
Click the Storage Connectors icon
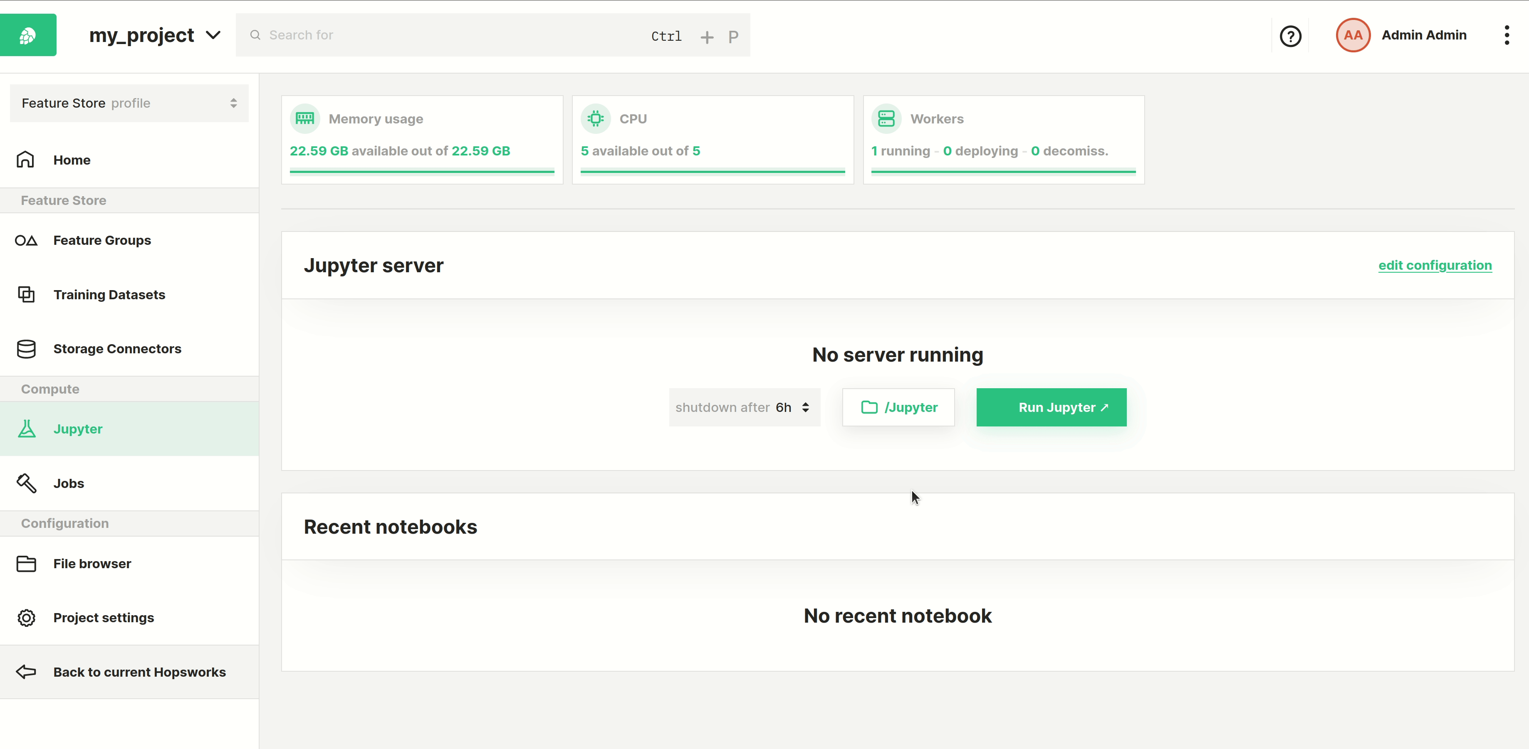click(x=25, y=348)
